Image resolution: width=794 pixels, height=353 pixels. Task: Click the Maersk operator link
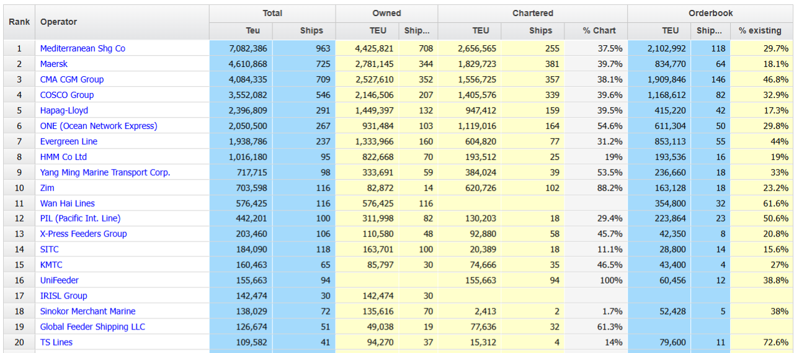(x=54, y=64)
